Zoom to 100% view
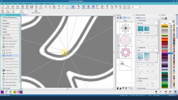 tap(112, 7)
